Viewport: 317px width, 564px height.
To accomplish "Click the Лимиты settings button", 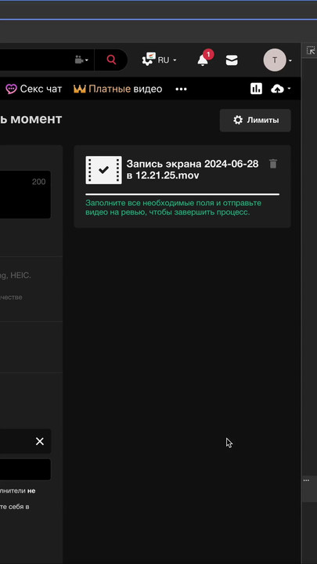I will (x=255, y=120).
